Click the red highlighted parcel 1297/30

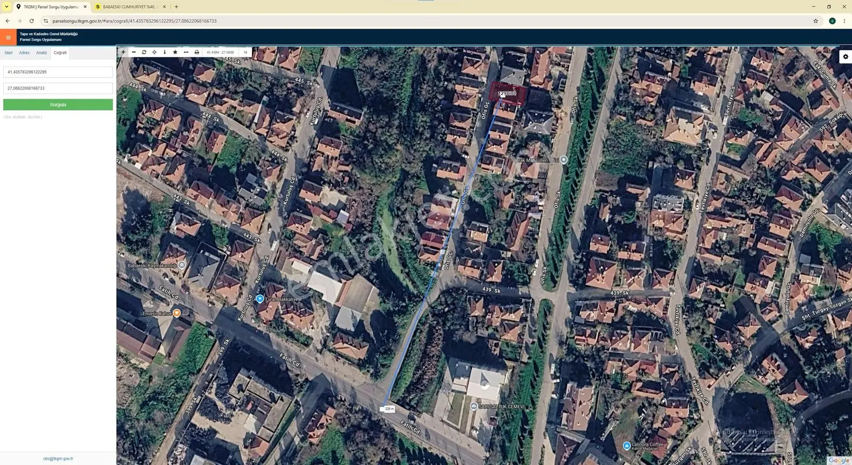[x=507, y=94]
